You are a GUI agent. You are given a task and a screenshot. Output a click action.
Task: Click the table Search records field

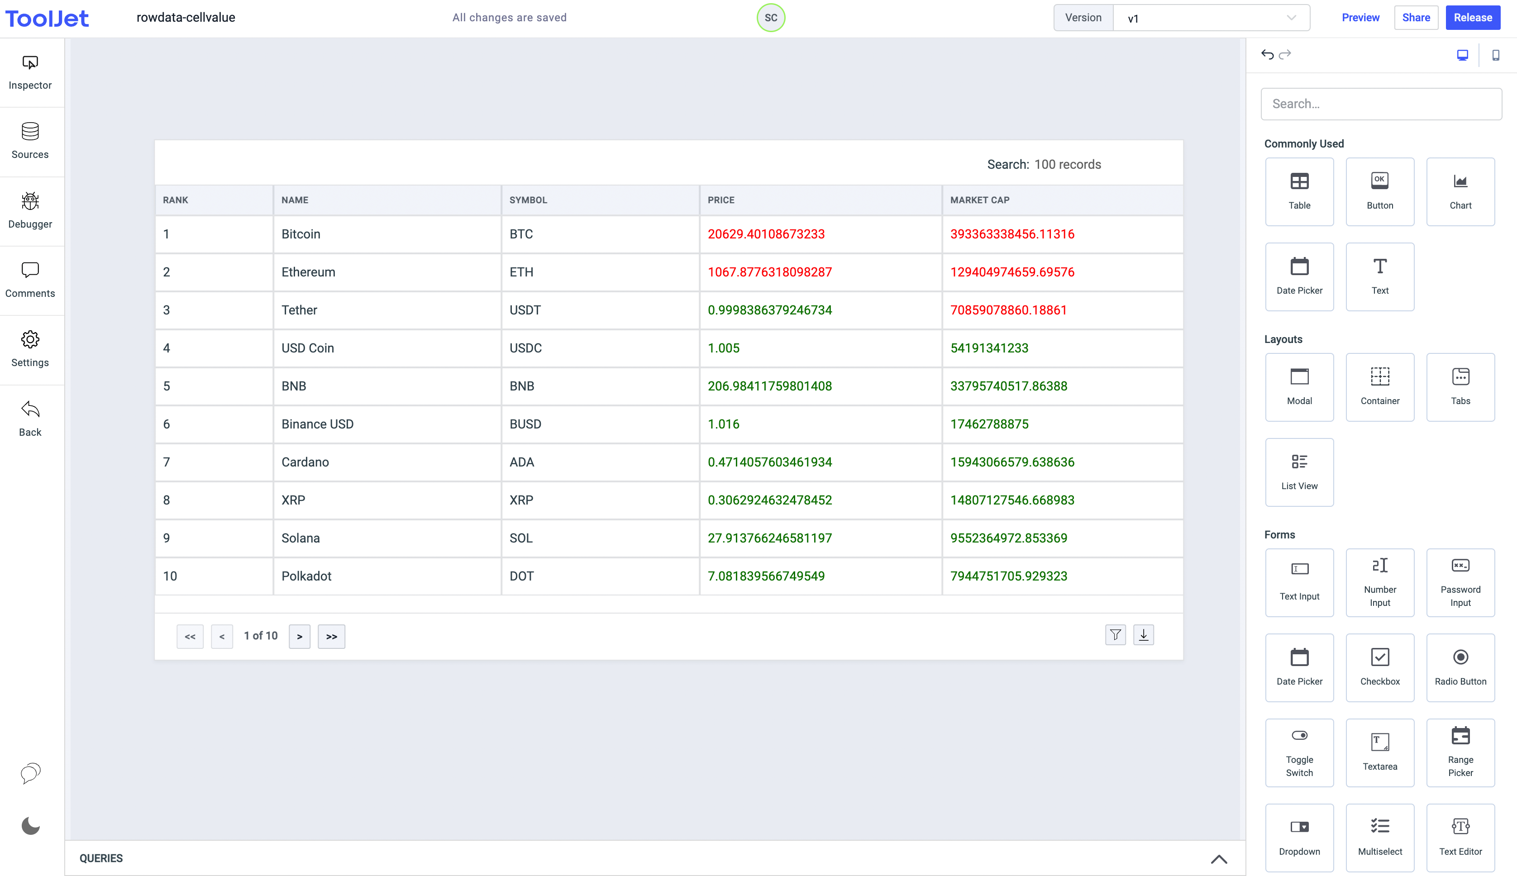1068,165
